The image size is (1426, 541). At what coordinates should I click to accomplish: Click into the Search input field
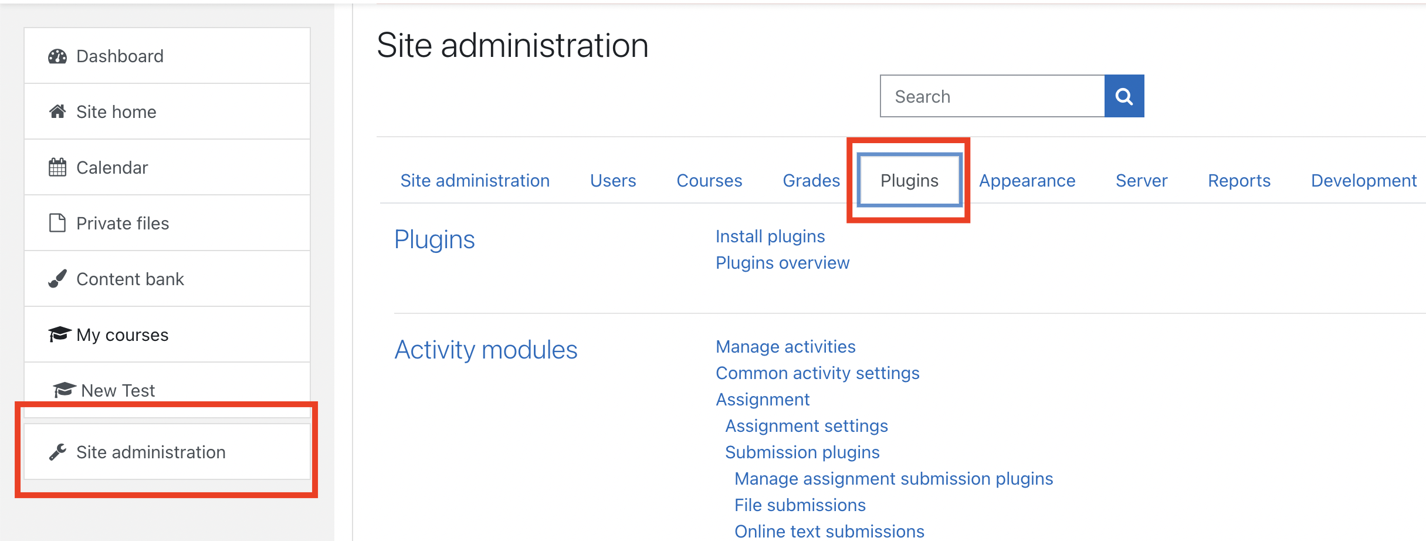[x=993, y=96]
